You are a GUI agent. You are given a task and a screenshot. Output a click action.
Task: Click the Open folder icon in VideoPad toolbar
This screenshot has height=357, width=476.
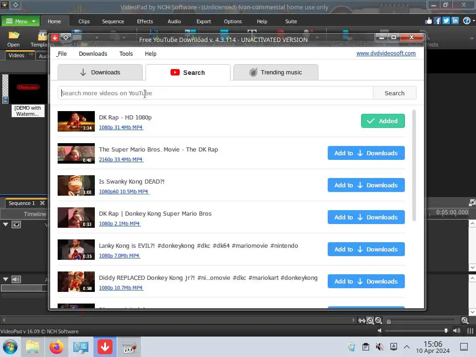(13, 39)
